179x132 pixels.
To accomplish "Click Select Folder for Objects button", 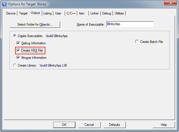I will click(35, 25).
